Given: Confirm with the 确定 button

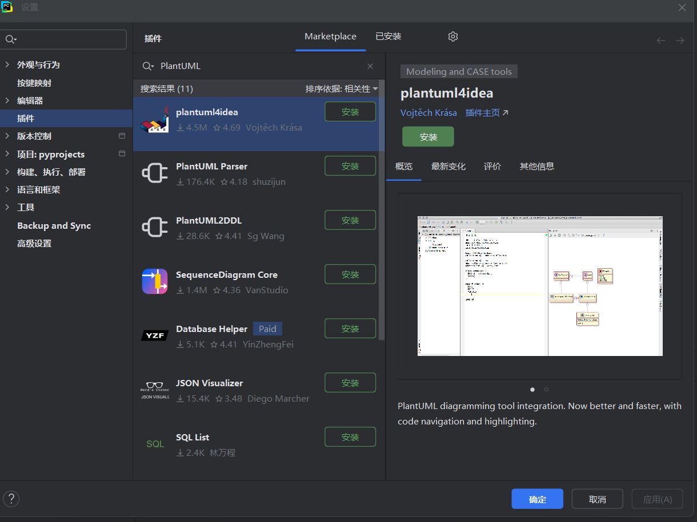Looking at the screenshot, I should tap(538, 499).
